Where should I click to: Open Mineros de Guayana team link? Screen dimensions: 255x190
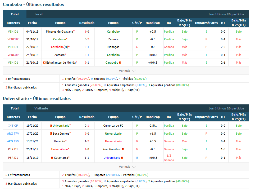[x=60, y=32]
